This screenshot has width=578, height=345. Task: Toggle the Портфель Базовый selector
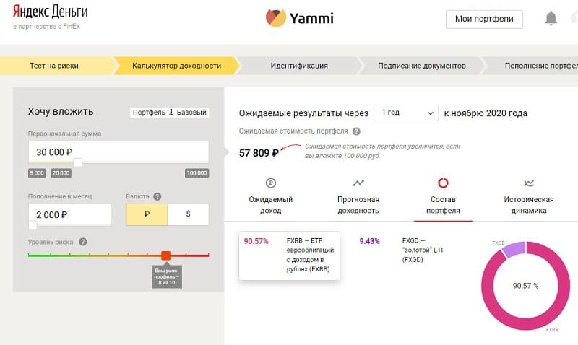pos(170,113)
